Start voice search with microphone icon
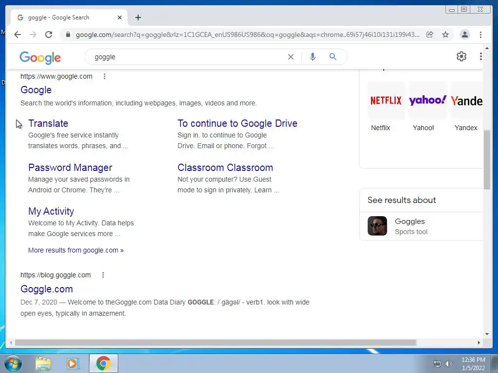The width and height of the screenshot is (498, 373). click(313, 57)
